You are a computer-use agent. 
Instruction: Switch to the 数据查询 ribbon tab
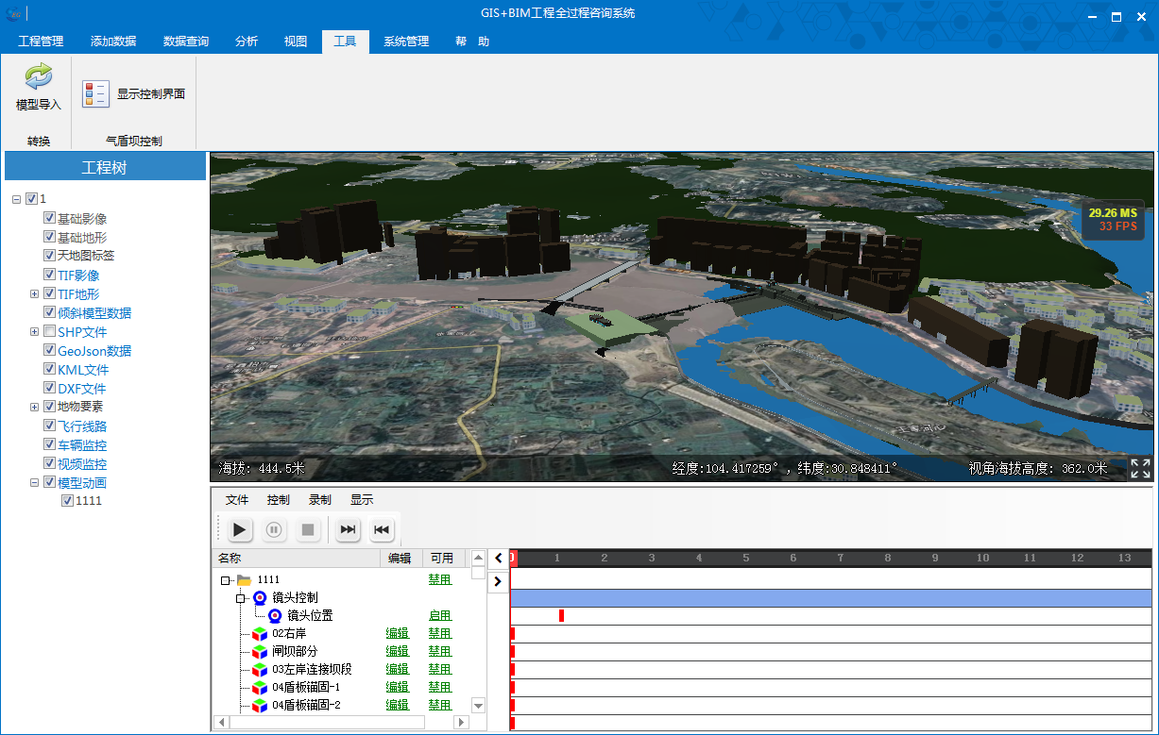coord(186,42)
